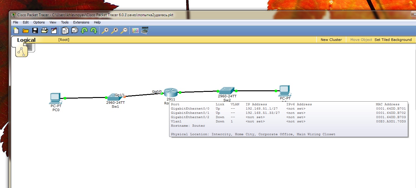Copy selection using the Copy icon
This screenshot has height=188, width=416.
point(65,31)
